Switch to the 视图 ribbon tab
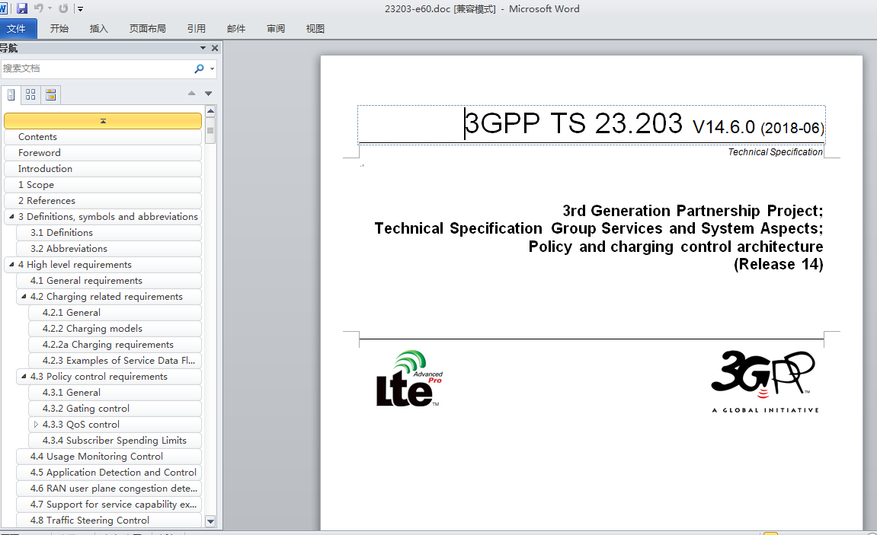Image resolution: width=877 pixels, height=535 pixels. point(315,28)
